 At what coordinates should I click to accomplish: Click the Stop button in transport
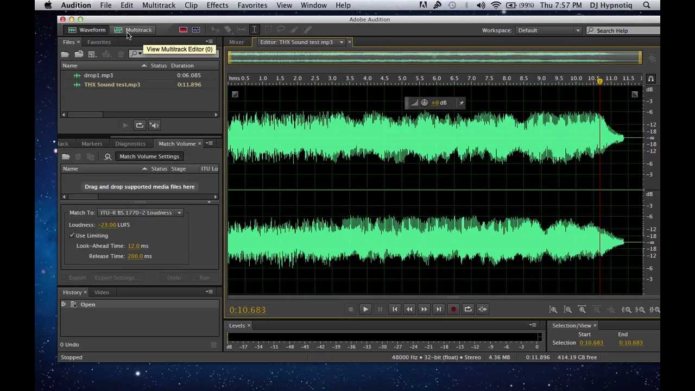pyautogui.click(x=351, y=310)
